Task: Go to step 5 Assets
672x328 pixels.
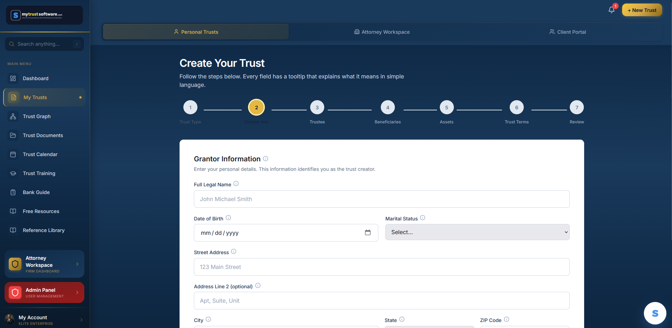Action: click(x=446, y=108)
